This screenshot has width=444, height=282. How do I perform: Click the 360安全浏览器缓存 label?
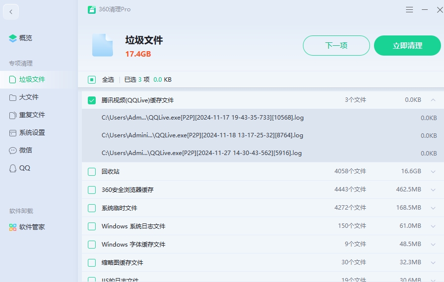click(x=127, y=190)
